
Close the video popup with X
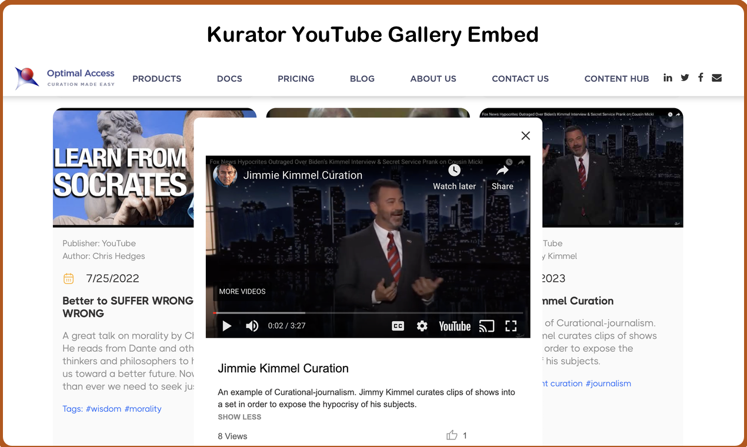(526, 136)
